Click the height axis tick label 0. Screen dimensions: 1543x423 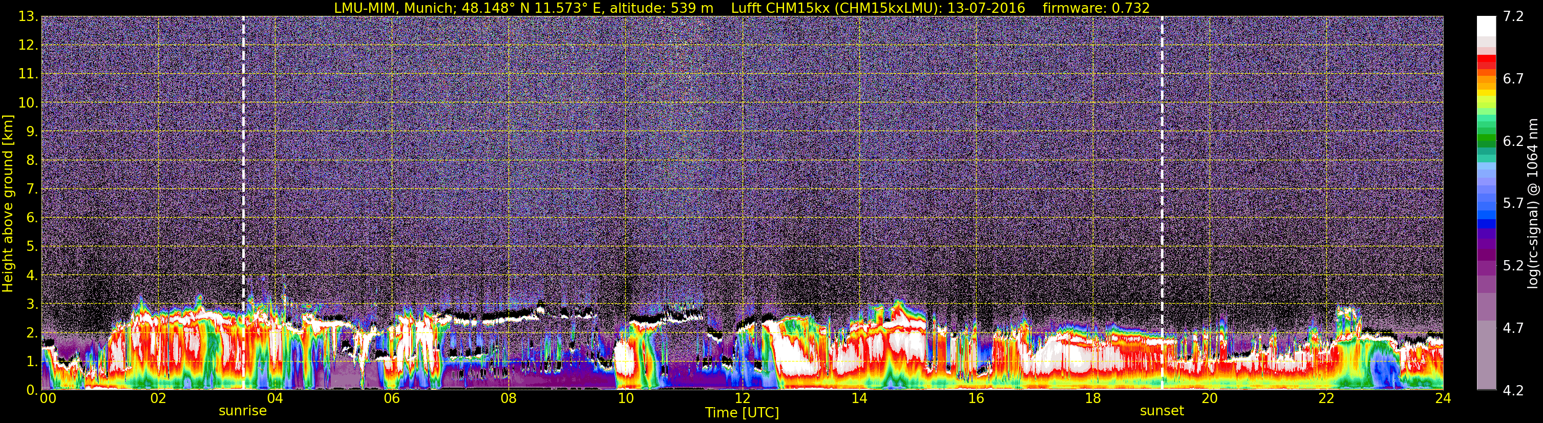coord(32,390)
